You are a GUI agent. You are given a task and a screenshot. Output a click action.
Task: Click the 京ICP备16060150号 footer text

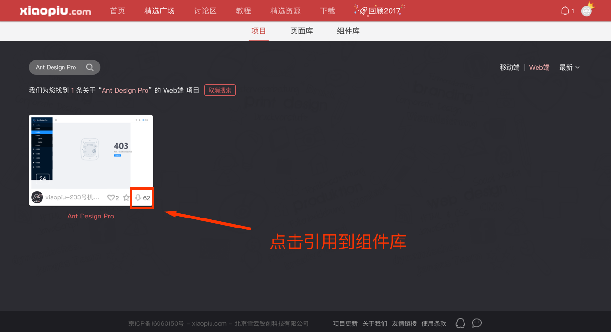tap(156, 323)
